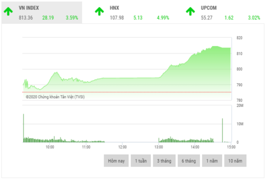The image size is (266, 179).
Task: Click the HNX 4.99% percentage
Action: [163, 18]
